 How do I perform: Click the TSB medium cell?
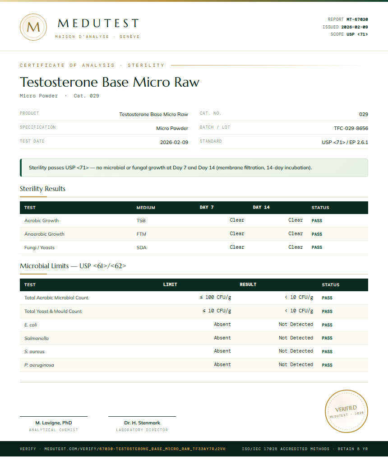tap(141, 221)
